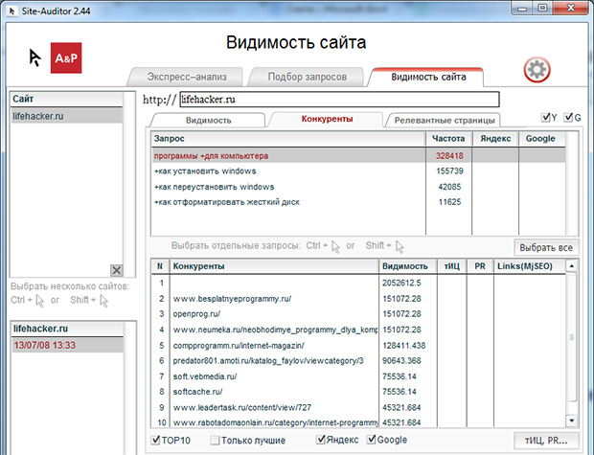Click the тИЦ column header

tap(452, 266)
